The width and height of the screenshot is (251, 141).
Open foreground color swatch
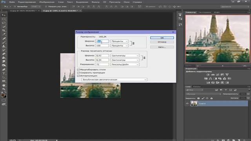pyautogui.click(x=3, y=95)
